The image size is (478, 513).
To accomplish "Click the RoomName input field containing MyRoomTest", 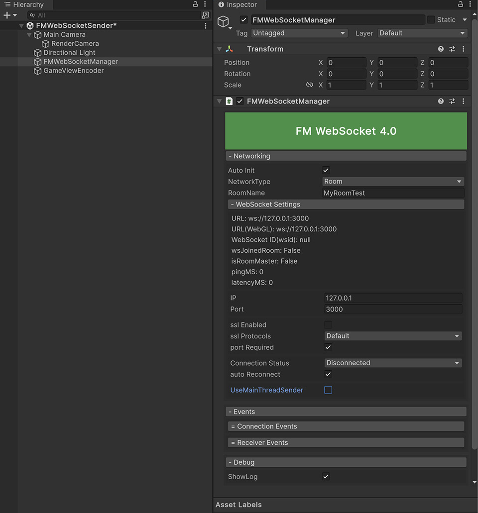I will coord(393,193).
